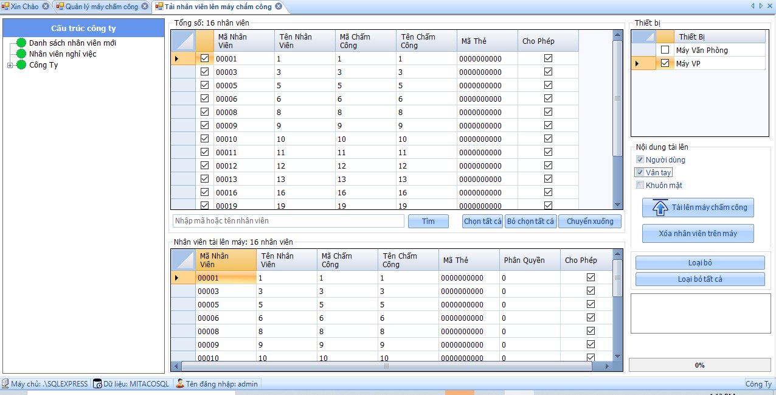Screen dimensions: 776x395
Task: Click the vertical scrollbar of the upper employee table
Action: [618, 120]
